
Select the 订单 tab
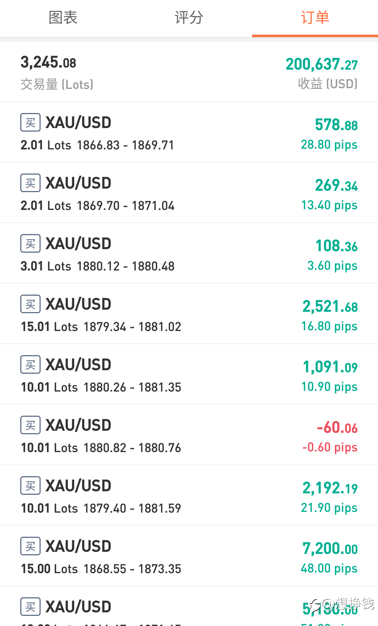tap(315, 18)
